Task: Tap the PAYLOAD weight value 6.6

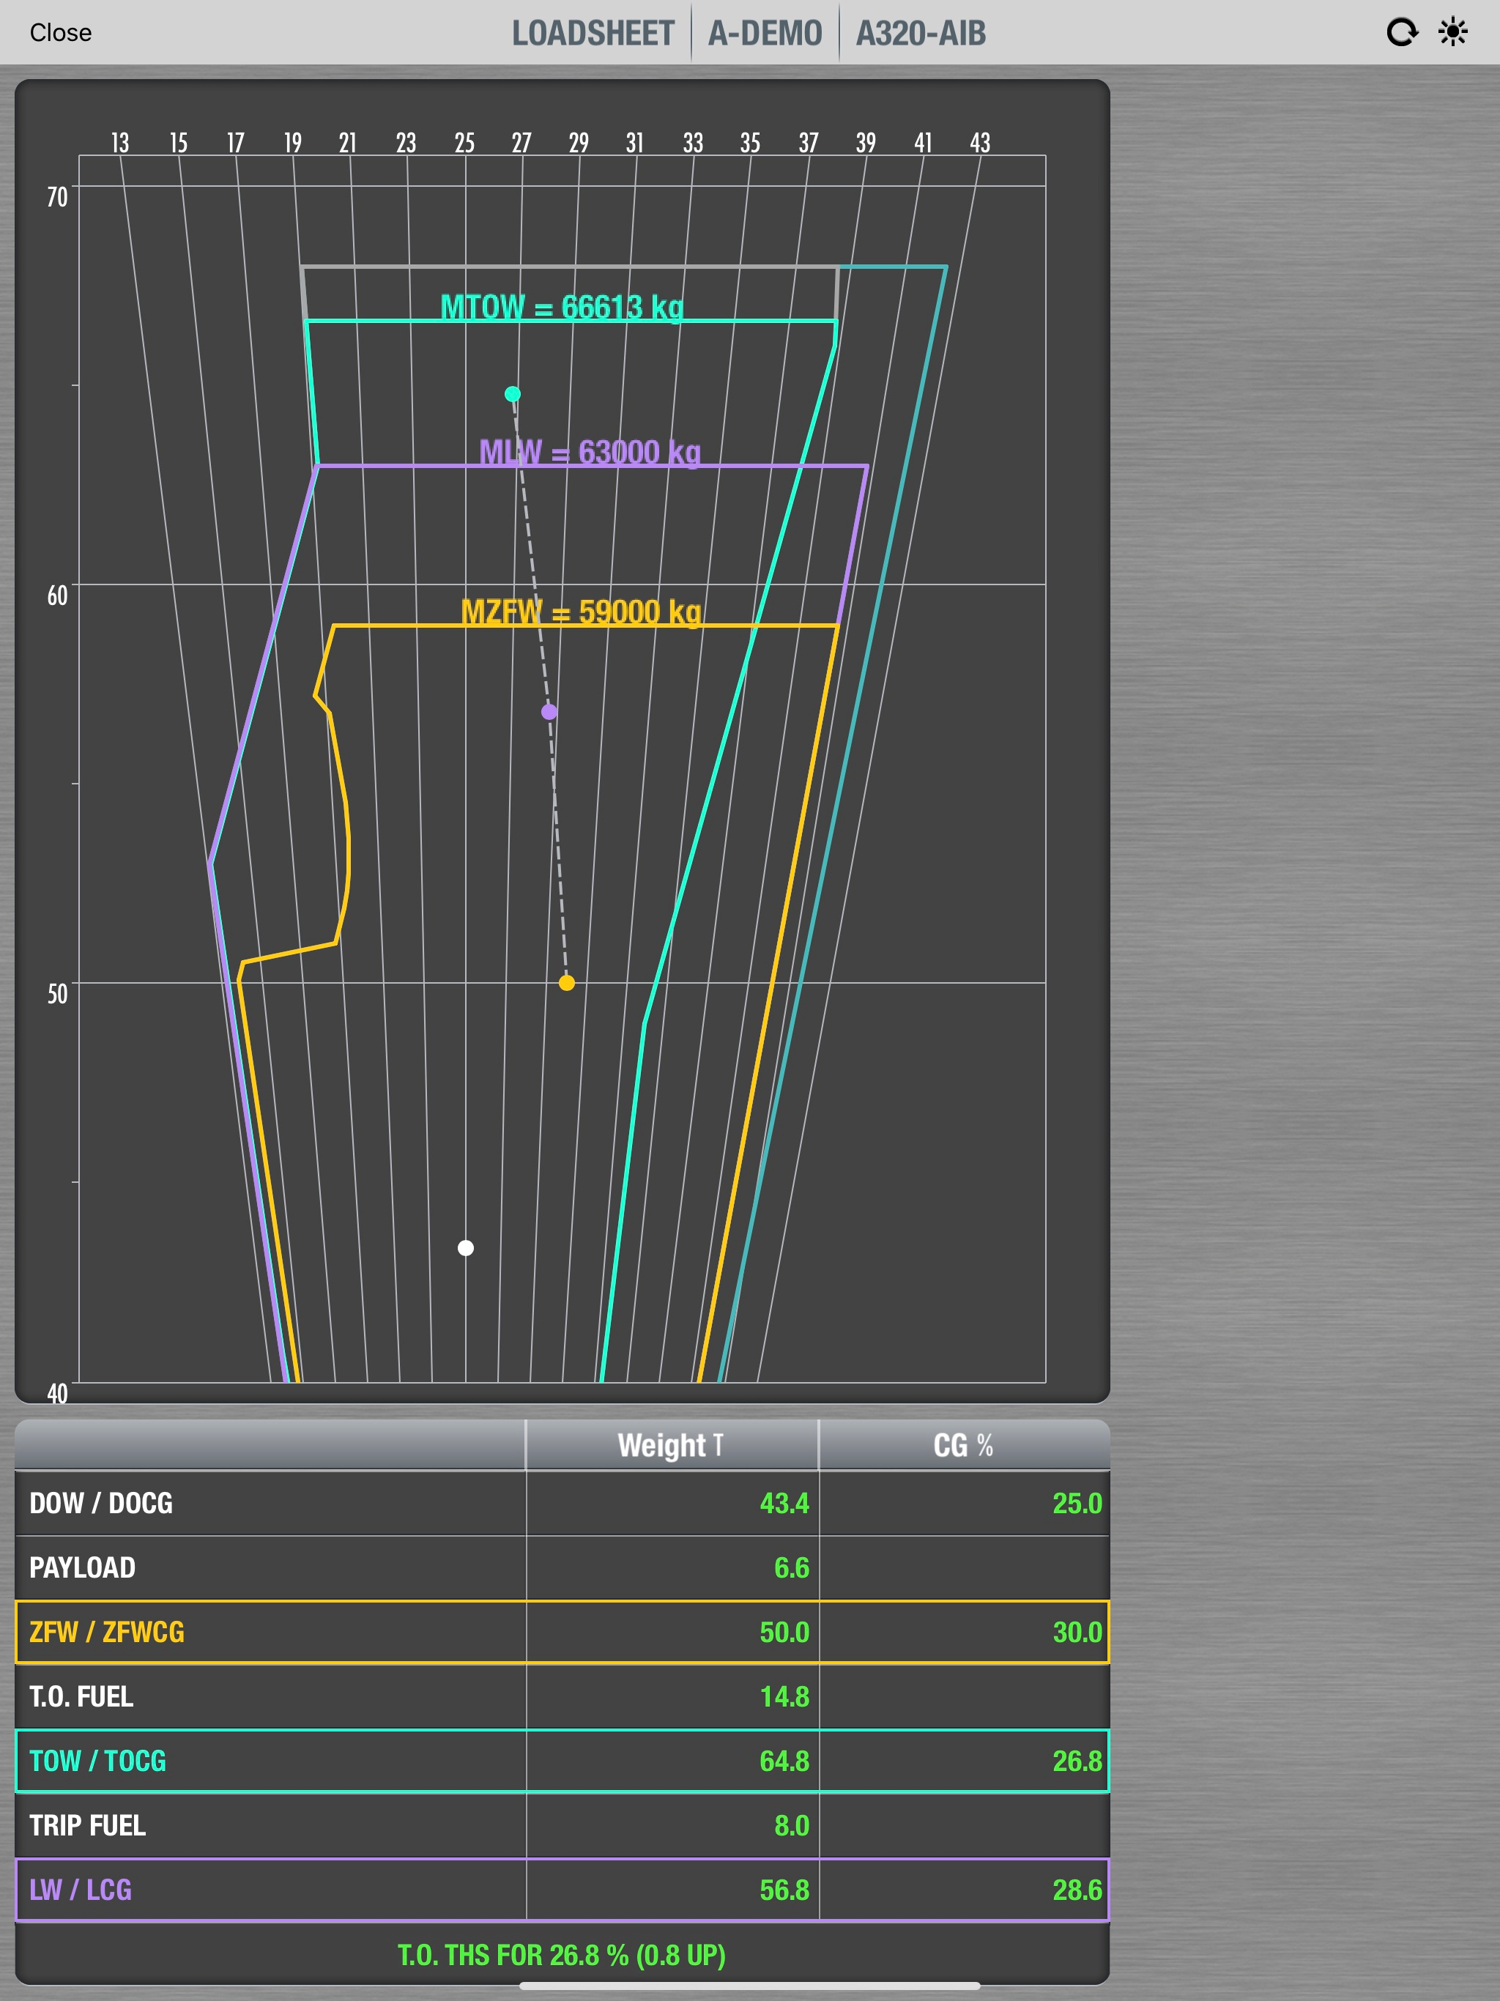Action: [x=792, y=1567]
